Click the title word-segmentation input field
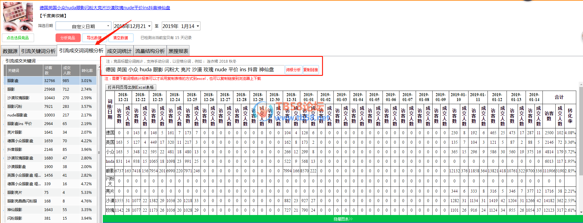 (x=194, y=70)
